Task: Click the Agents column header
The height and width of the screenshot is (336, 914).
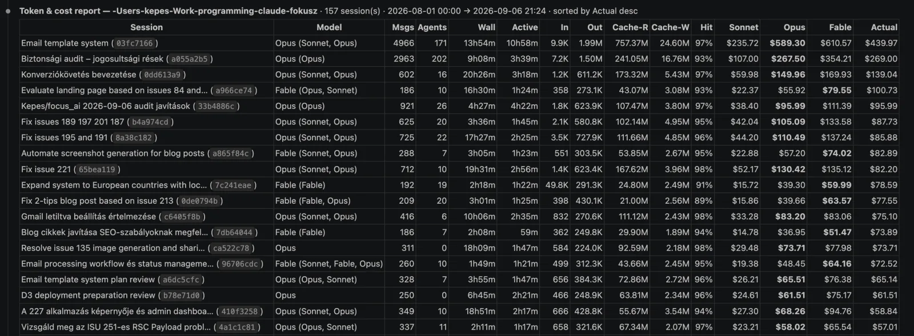Action: [x=432, y=27]
